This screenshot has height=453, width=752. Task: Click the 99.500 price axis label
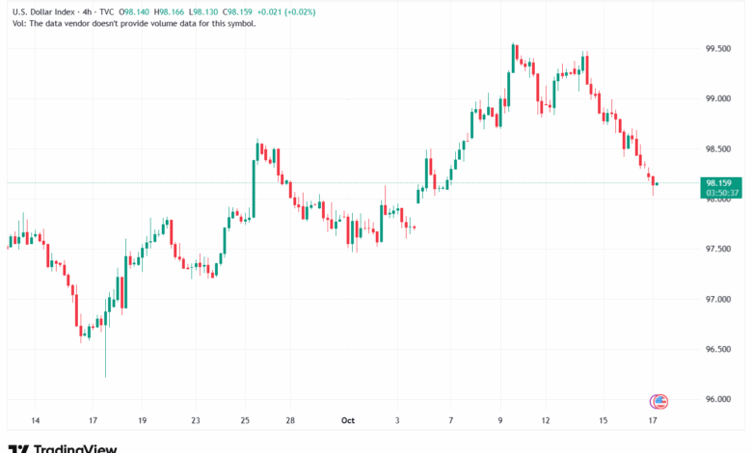[718, 49]
